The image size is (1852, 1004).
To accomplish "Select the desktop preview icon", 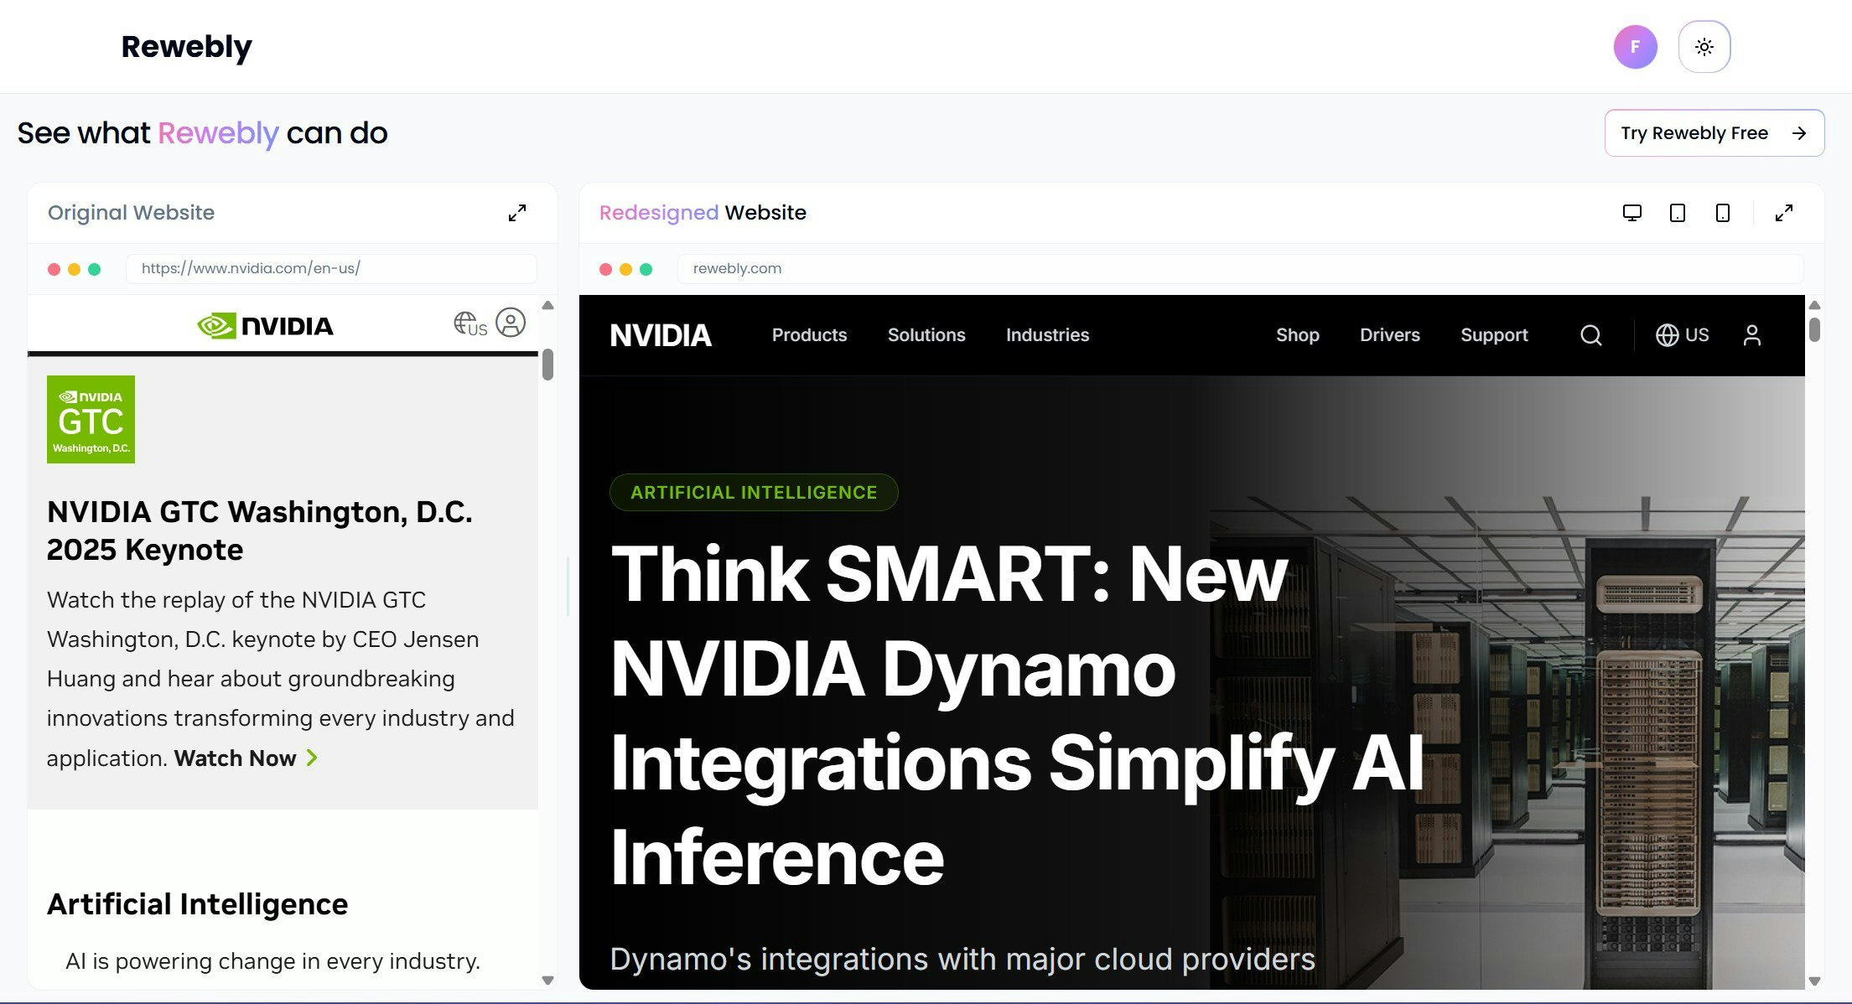I will (x=1632, y=213).
